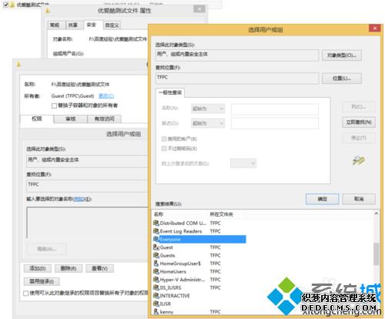Select the Hyper-V Administrators group icon
The height and width of the screenshot is (319, 385).
click(156, 280)
